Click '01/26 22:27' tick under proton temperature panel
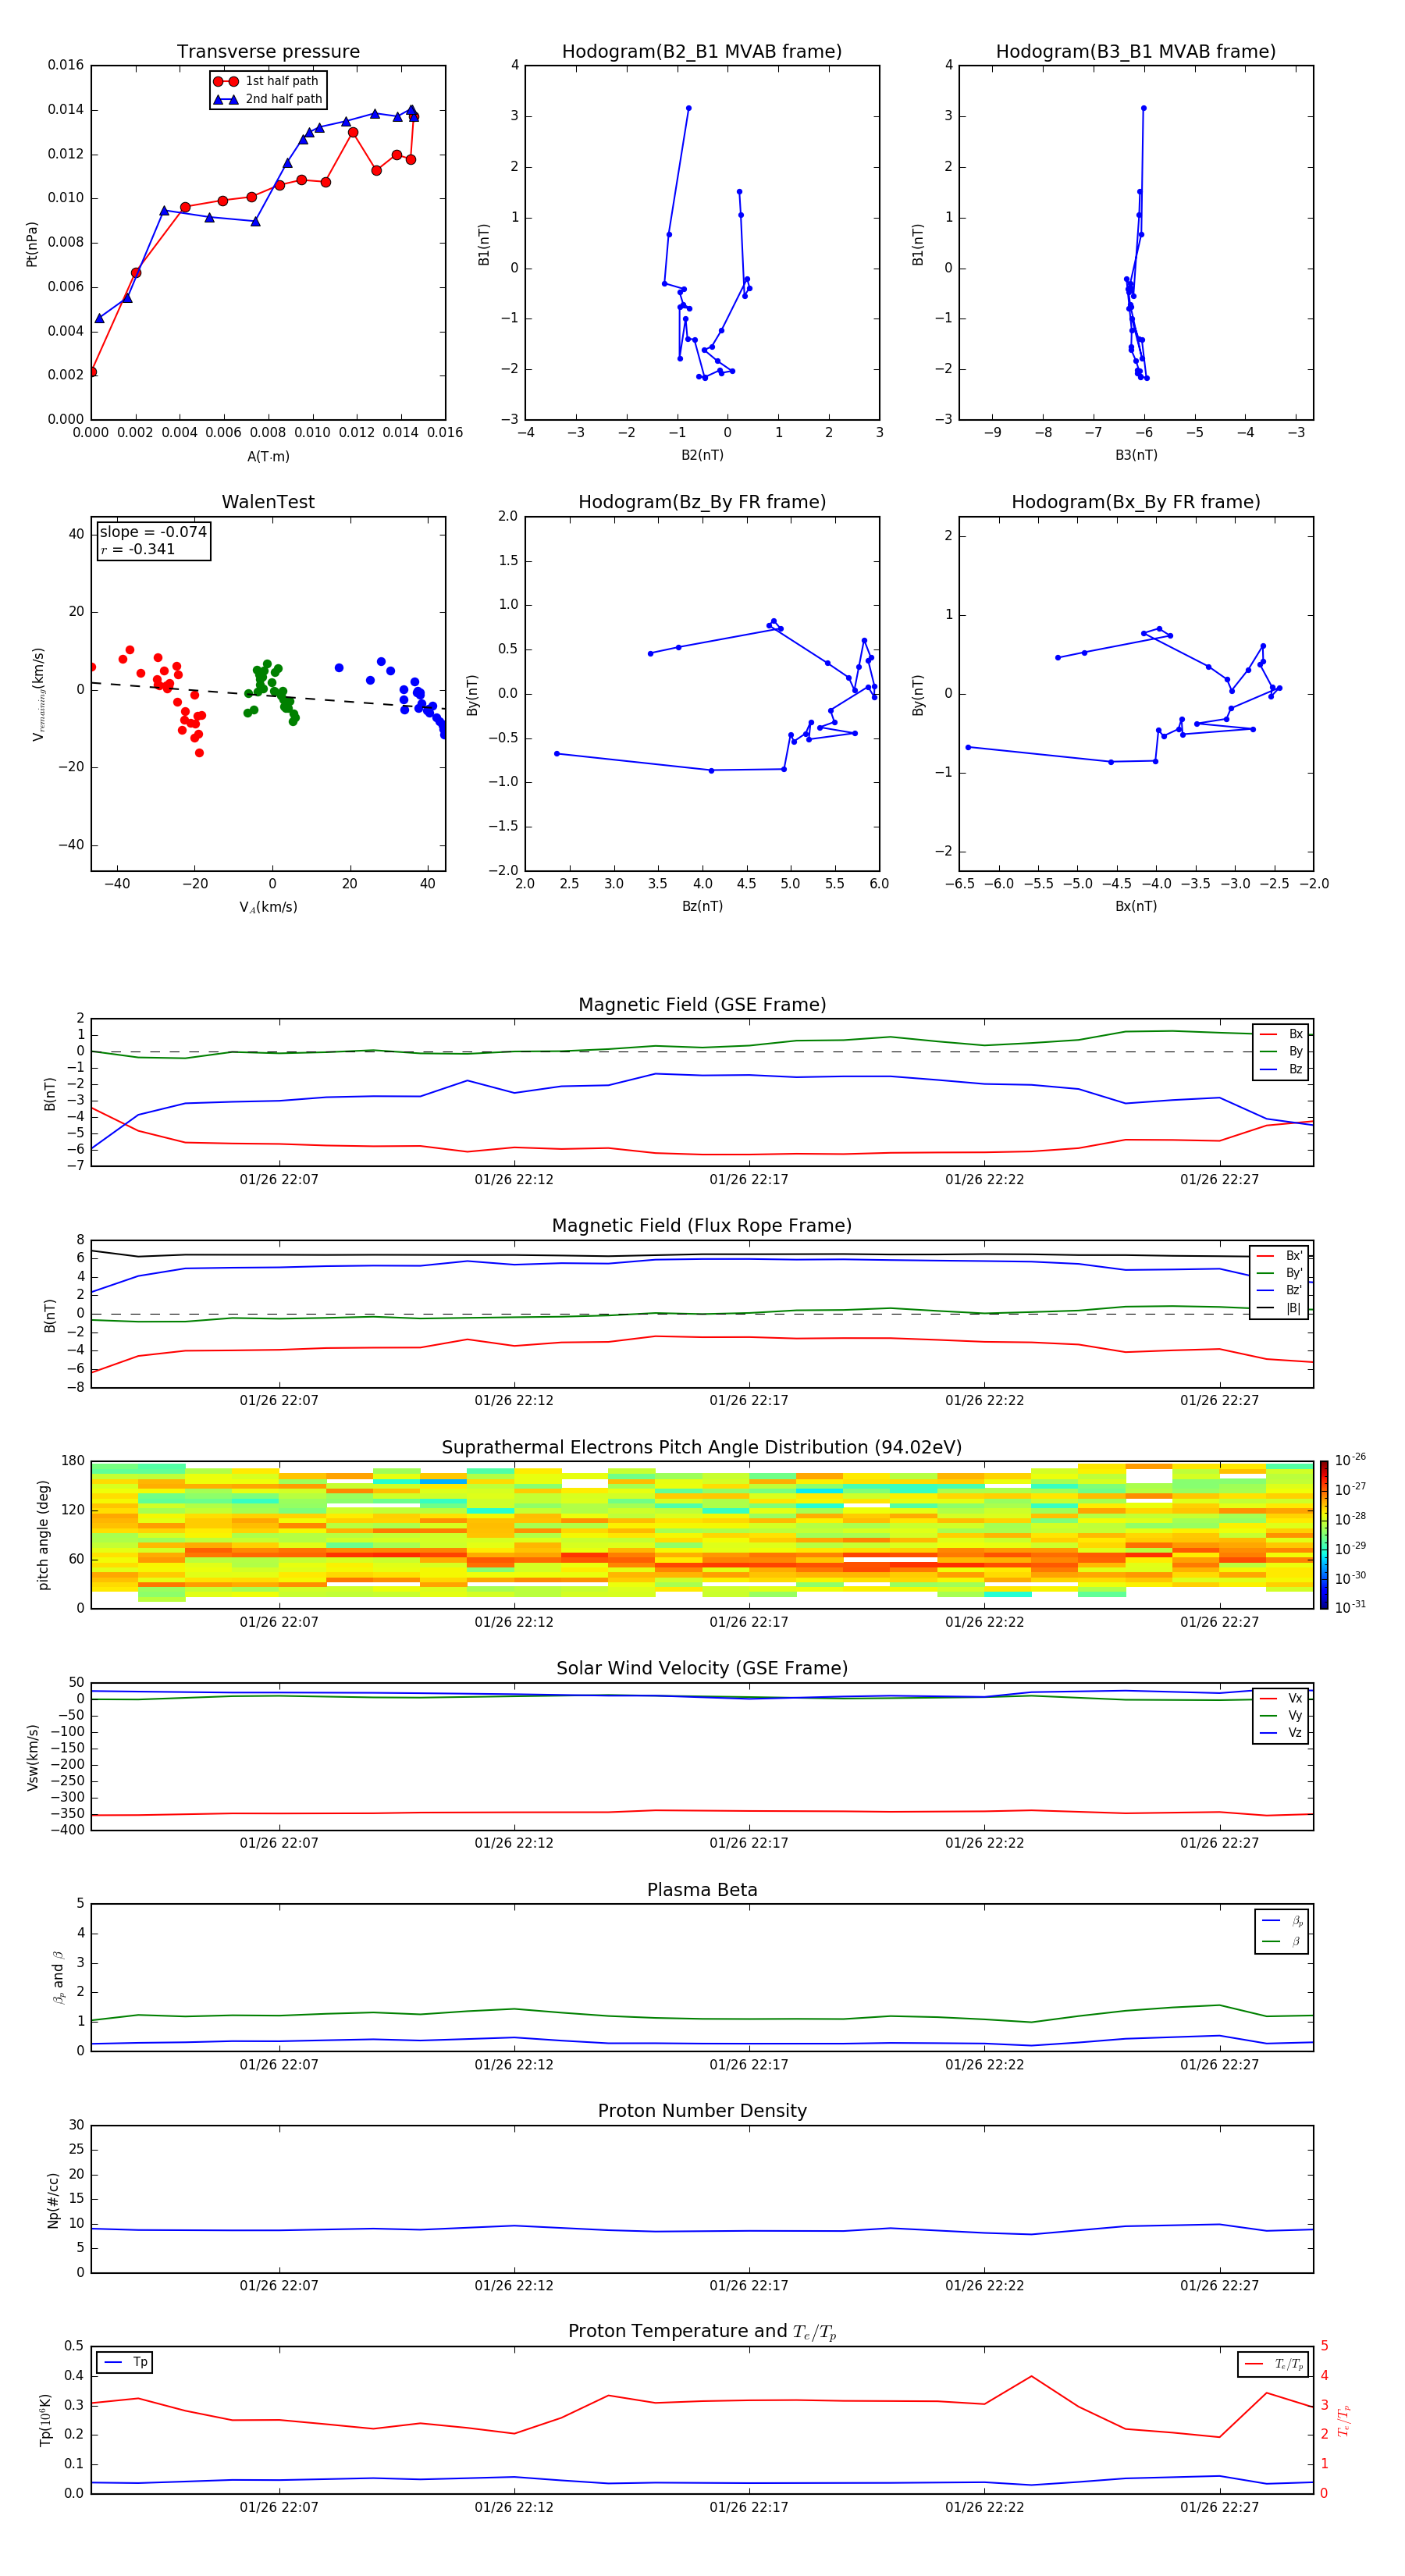This screenshot has width=1405, height=2576. click(x=1219, y=2507)
